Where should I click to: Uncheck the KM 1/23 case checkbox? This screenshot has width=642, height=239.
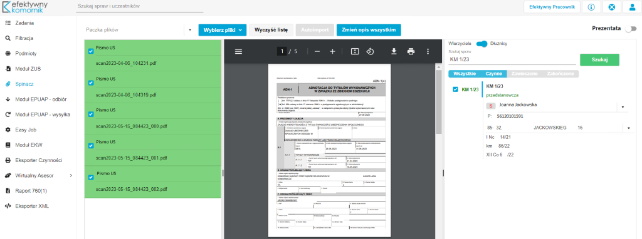coord(455,89)
